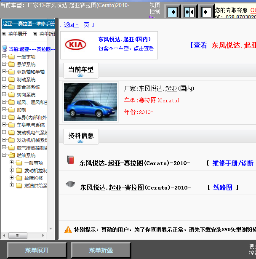Click the KIA logo

click(75, 45)
